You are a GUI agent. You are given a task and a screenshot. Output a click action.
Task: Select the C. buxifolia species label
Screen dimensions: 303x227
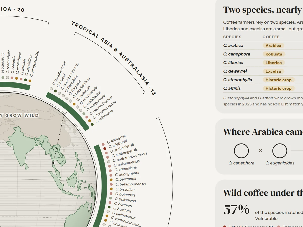click(122, 210)
